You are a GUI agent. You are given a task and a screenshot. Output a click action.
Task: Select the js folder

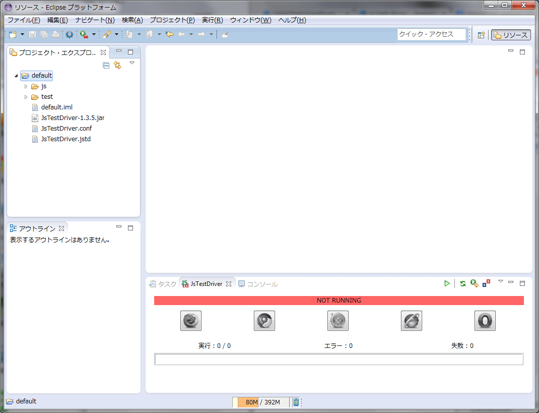click(39, 86)
